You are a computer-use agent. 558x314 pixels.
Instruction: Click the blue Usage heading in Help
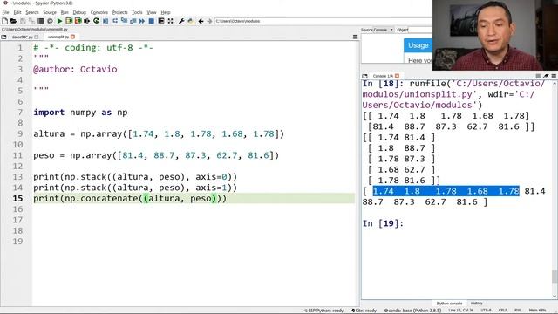click(418, 45)
